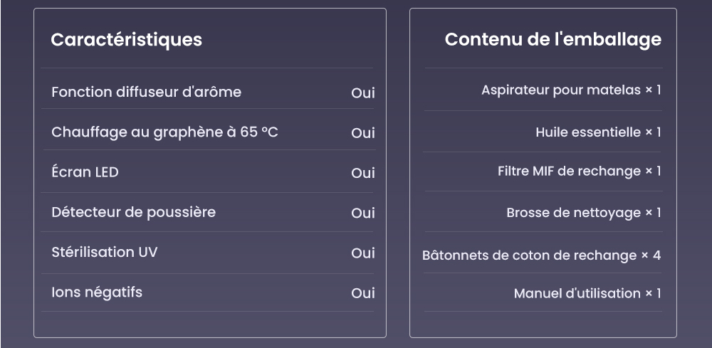
Task: Click Manuel d'utilisation × 1
Action: click(587, 293)
